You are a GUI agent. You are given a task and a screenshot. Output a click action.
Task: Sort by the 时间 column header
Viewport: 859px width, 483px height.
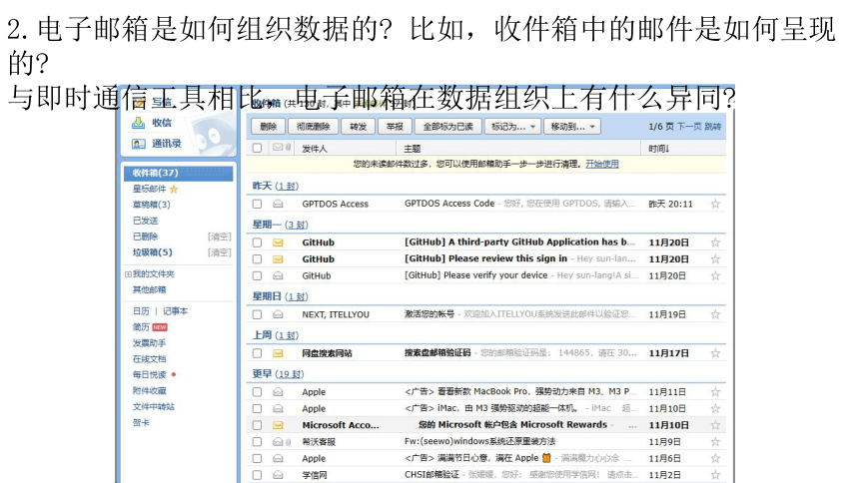point(658,149)
